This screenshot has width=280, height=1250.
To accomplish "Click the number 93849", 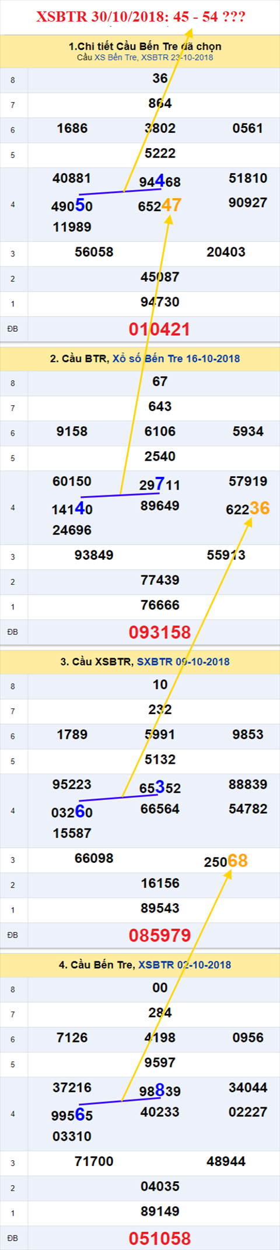I will click(94, 556).
